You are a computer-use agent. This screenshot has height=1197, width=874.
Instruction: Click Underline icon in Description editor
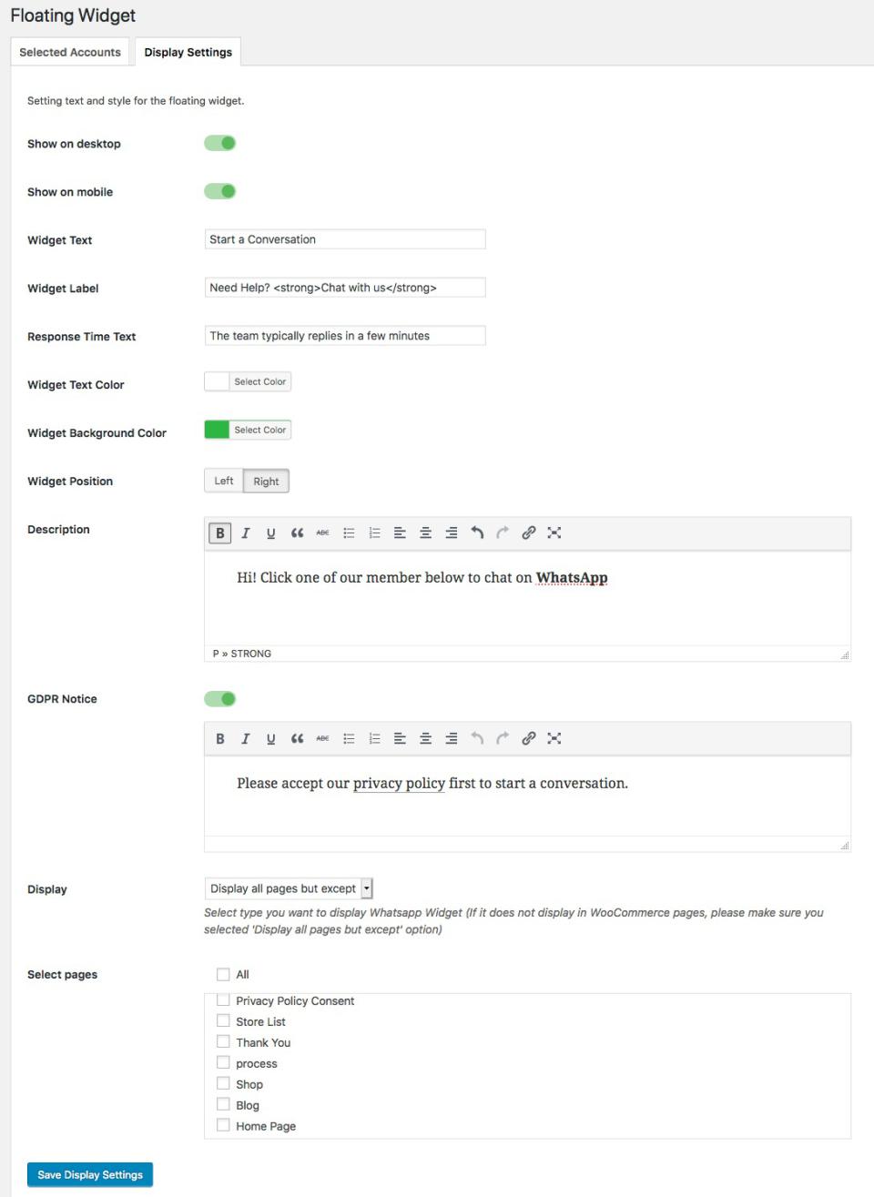(270, 533)
